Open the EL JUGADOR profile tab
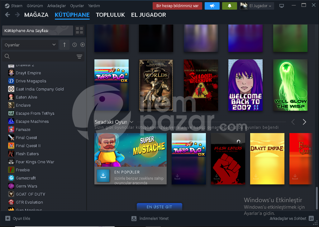 pos(149,15)
